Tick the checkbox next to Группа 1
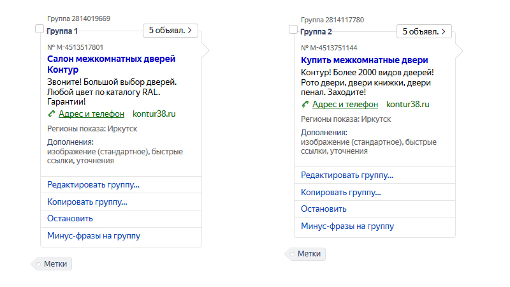 click(40, 29)
